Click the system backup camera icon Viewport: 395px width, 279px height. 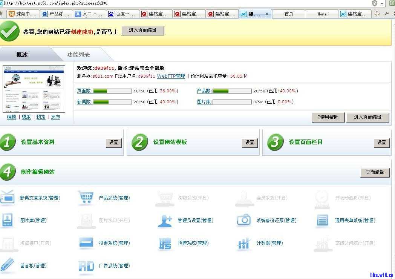(243, 220)
